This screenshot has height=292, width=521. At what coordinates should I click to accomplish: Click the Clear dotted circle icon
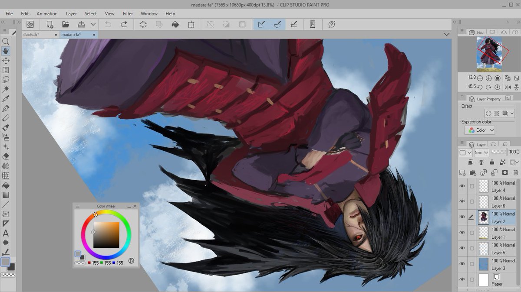(x=143, y=25)
